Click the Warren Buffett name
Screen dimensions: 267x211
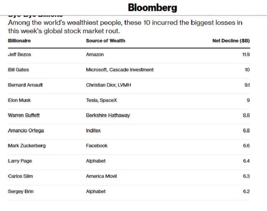click(x=24, y=115)
